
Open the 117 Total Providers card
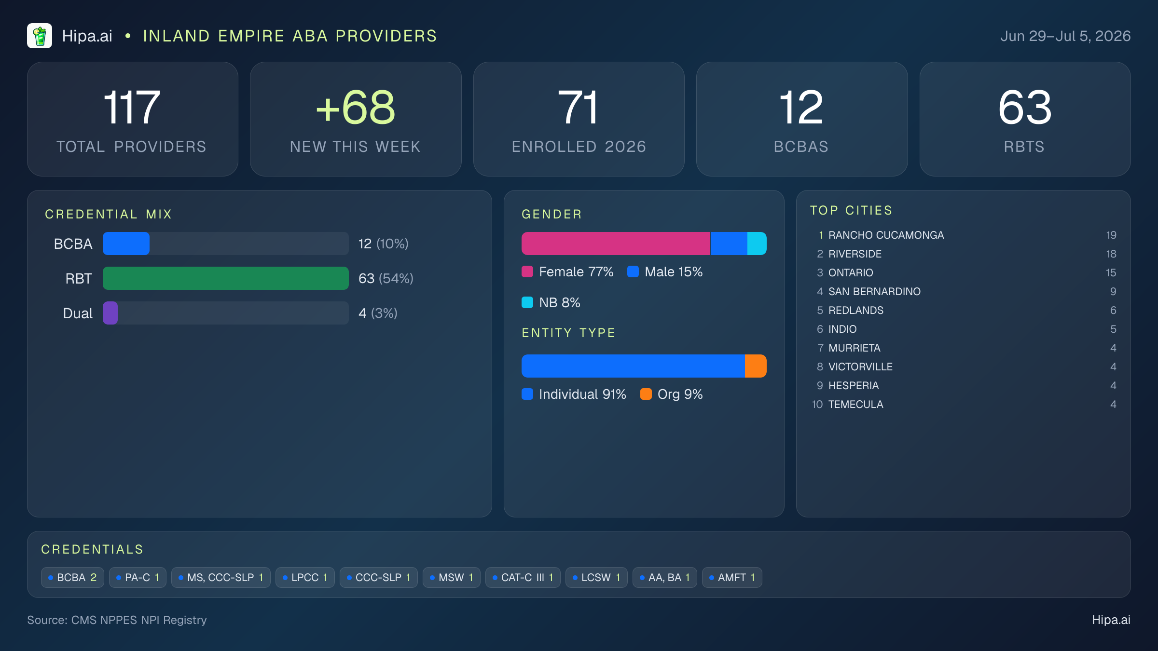133,119
